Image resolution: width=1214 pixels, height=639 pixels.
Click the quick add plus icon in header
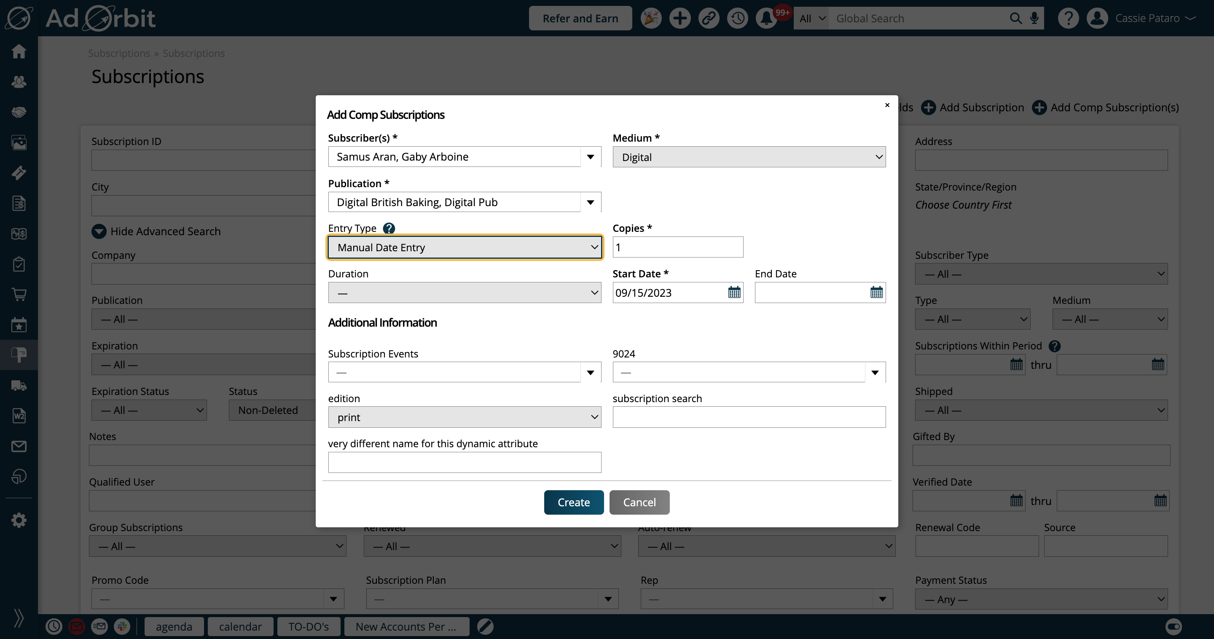[680, 19]
